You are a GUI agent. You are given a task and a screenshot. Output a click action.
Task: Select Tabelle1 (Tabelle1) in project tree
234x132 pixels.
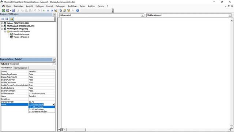(21, 37)
